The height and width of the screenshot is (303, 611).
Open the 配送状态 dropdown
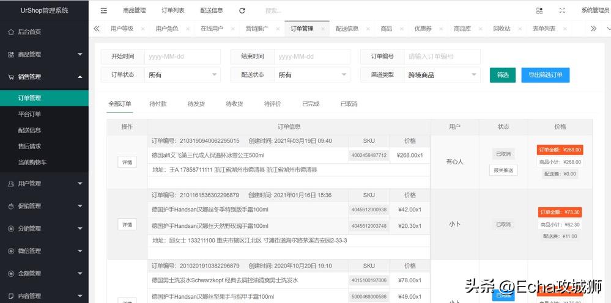312,75
